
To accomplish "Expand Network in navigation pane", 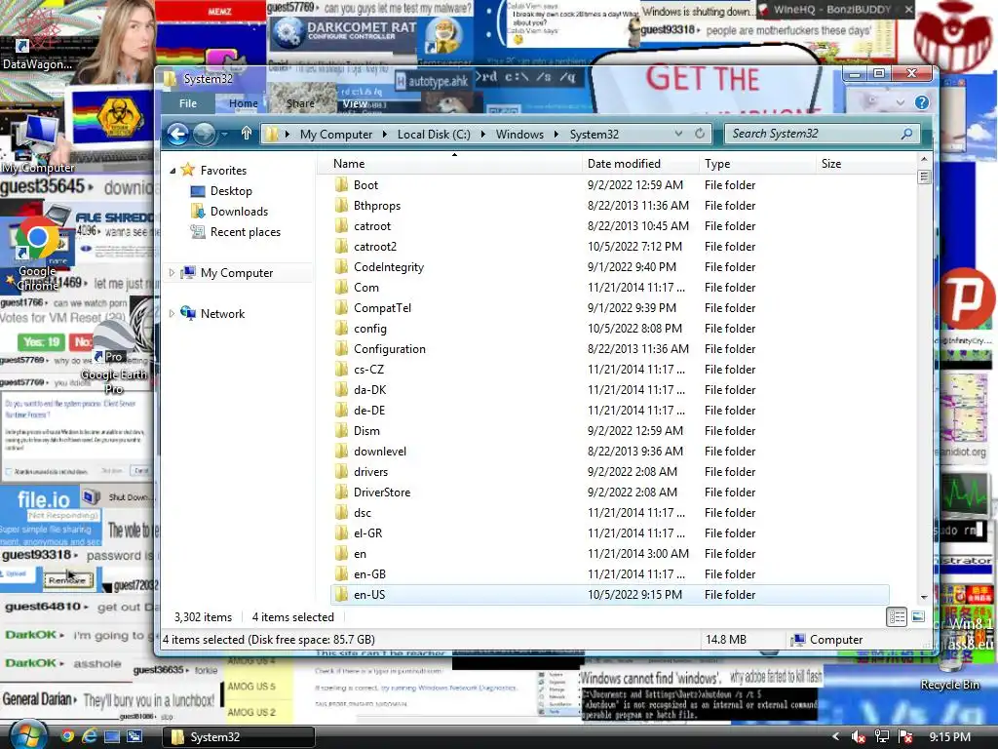I will pyautogui.click(x=172, y=313).
